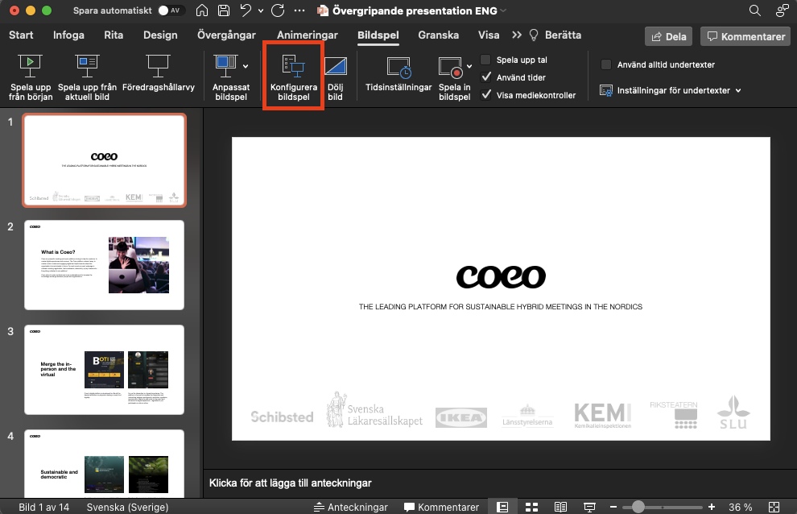Open the Visa tab
The image size is (797, 514).
click(489, 35)
